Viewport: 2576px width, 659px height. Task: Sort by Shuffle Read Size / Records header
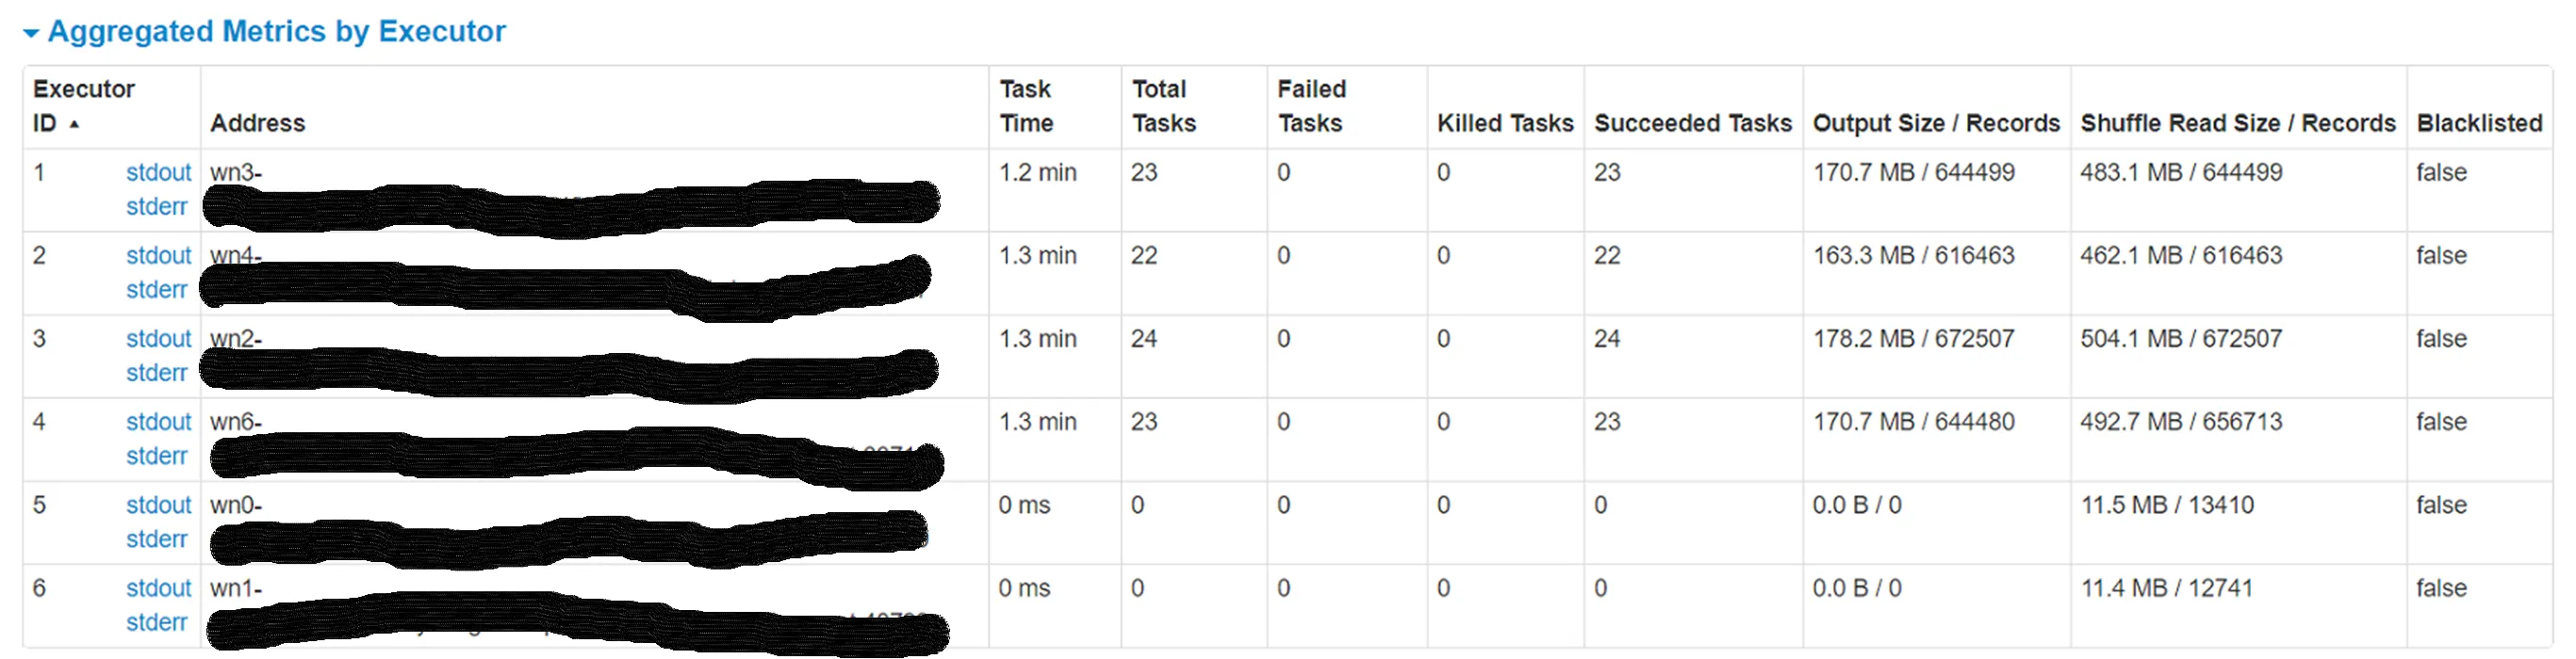pos(2238,122)
